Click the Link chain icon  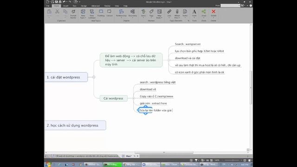pos(169,12)
